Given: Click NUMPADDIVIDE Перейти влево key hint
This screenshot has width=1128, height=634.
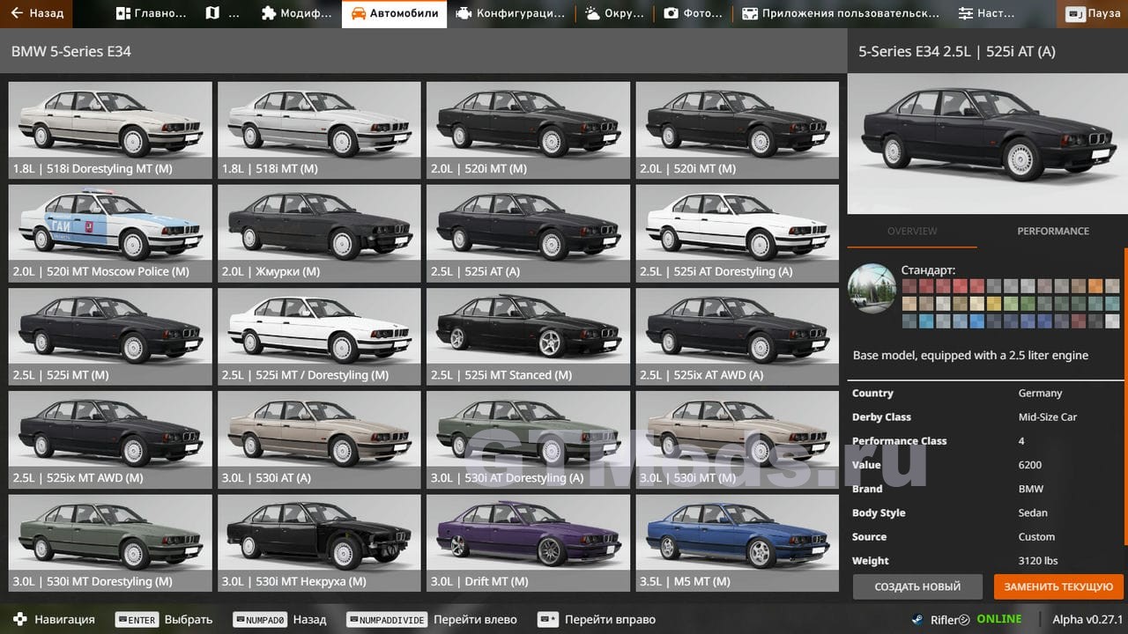Looking at the screenshot, I should pos(432,619).
